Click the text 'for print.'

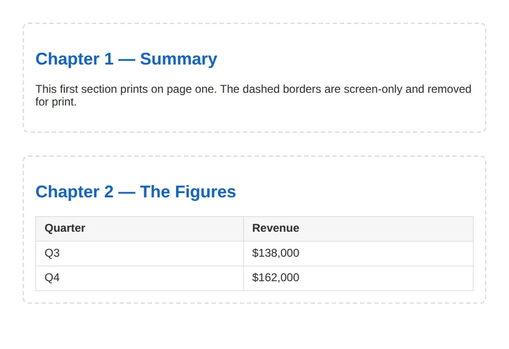56,102
